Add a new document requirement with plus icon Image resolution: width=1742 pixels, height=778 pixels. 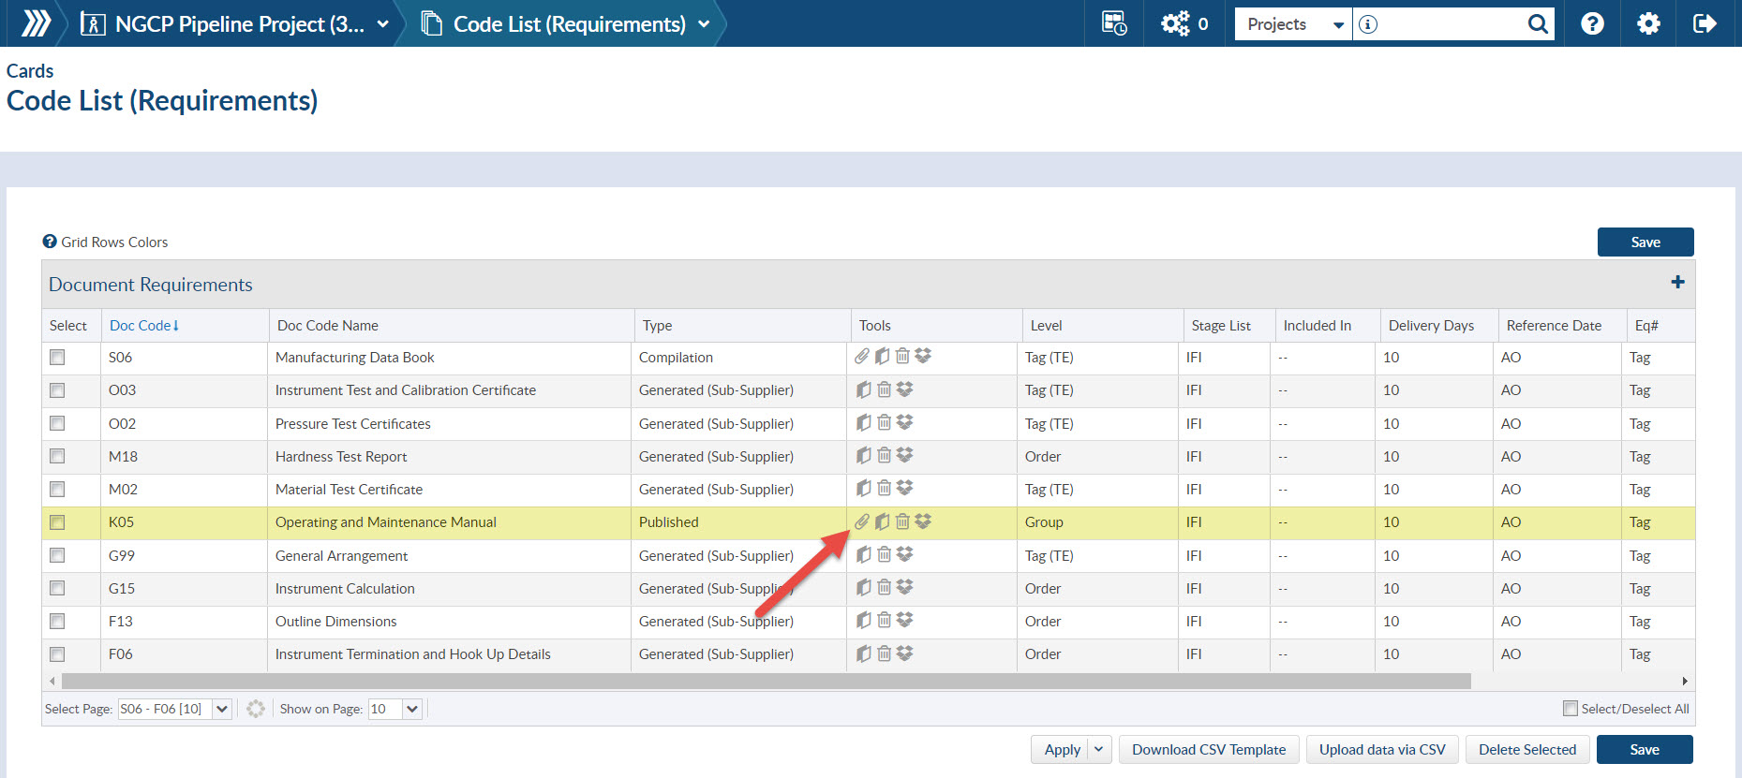pyautogui.click(x=1677, y=282)
